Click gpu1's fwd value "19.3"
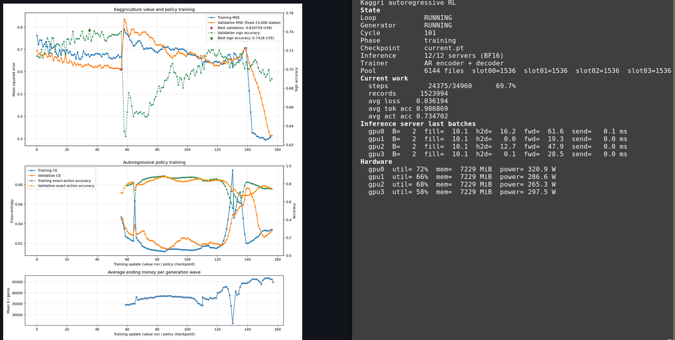Viewport: 675px width, 340px height. pyautogui.click(x=555, y=139)
